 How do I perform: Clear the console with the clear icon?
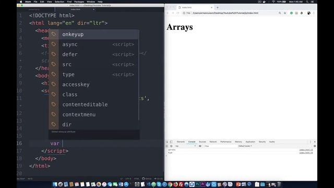(171, 146)
